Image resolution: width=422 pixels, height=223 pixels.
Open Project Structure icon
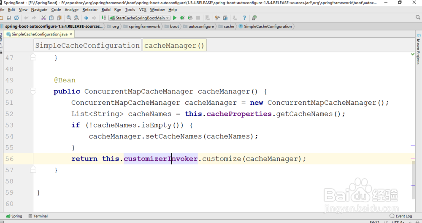pos(225,18)
